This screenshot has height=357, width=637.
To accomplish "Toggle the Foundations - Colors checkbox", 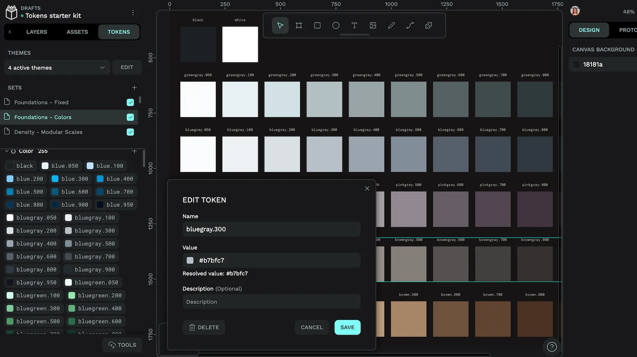I will (130, 117).
